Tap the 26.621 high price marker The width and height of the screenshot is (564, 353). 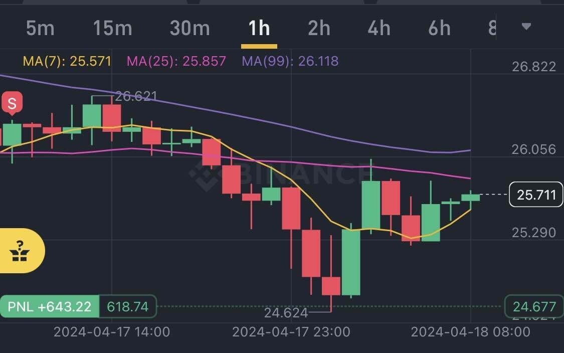(136, 96)
